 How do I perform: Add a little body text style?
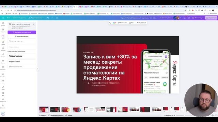[x=22, y=67]
